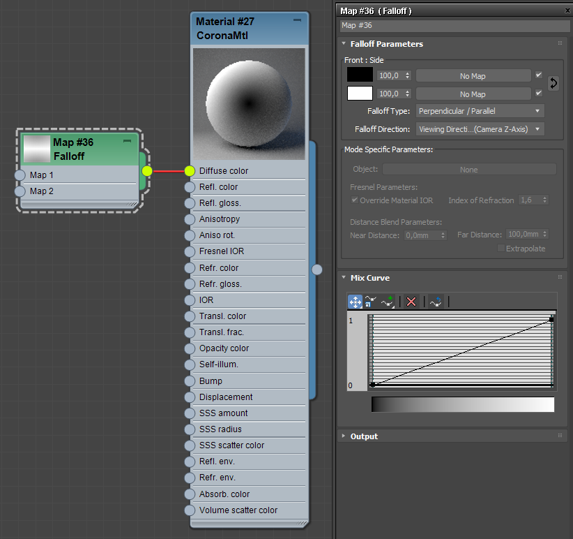Click the Falloff node output socket
This screenshot has height=539, width=573.
tap(146, 170)
